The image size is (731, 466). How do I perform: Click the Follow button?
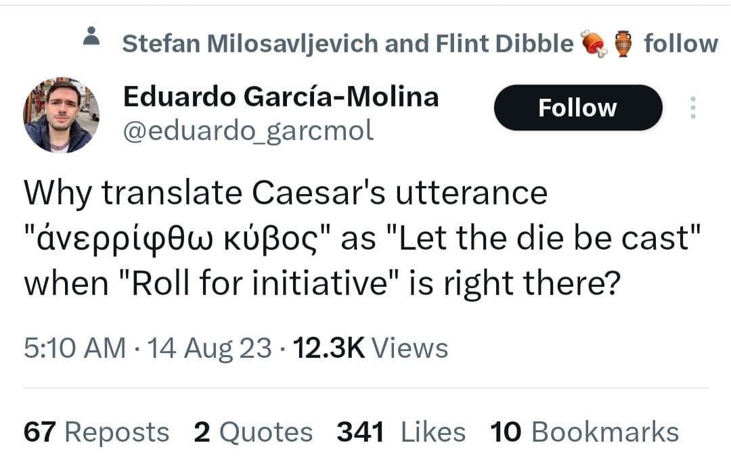click(x=578, y=107)
